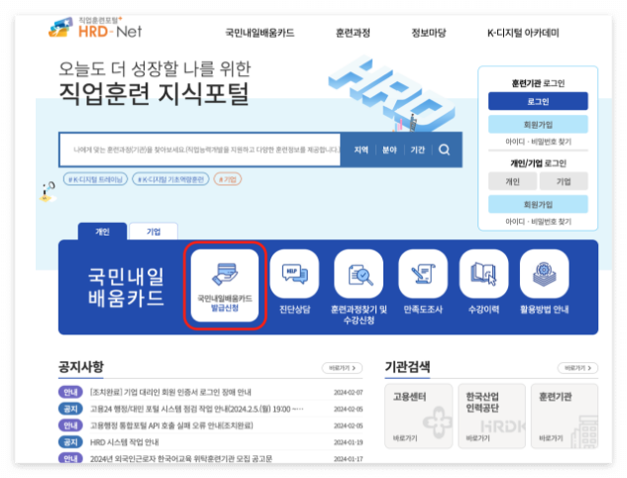Image resolution: width=627 pixels, height=478 pixels.
Task: Open notice 고용24 행정/대민 포털 시스템 점검
Action: click(197, 409)
